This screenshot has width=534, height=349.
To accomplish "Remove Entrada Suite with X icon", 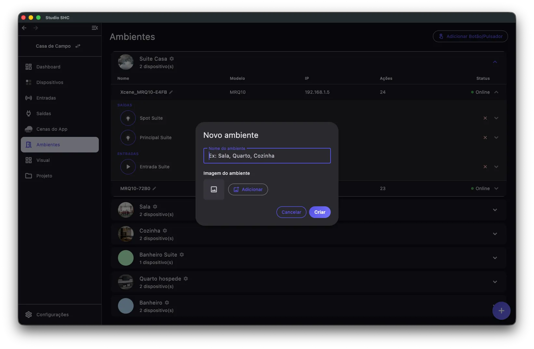I will (x=485, y=167).
